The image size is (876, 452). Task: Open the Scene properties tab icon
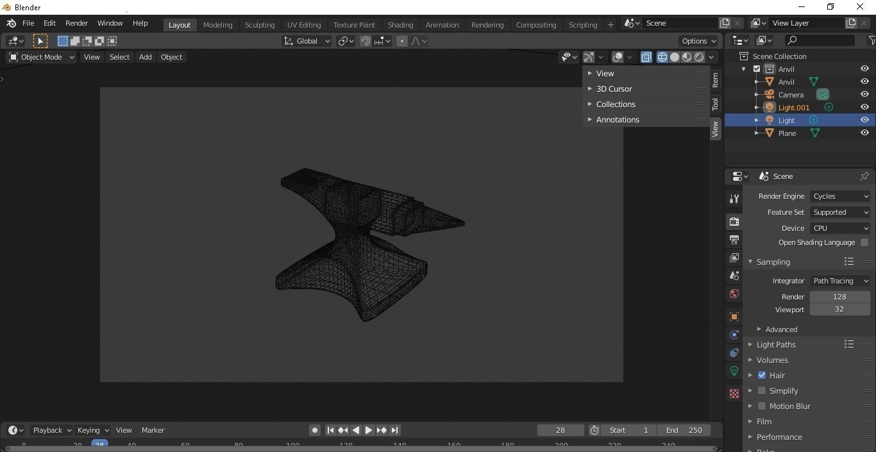734,275
